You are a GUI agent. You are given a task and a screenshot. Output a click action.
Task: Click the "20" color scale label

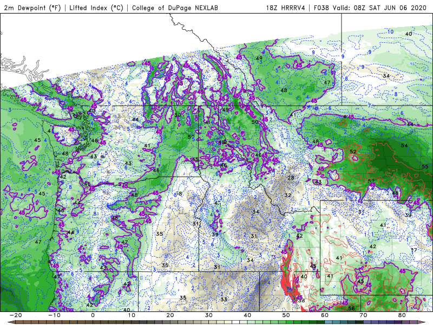click(170, 315)
